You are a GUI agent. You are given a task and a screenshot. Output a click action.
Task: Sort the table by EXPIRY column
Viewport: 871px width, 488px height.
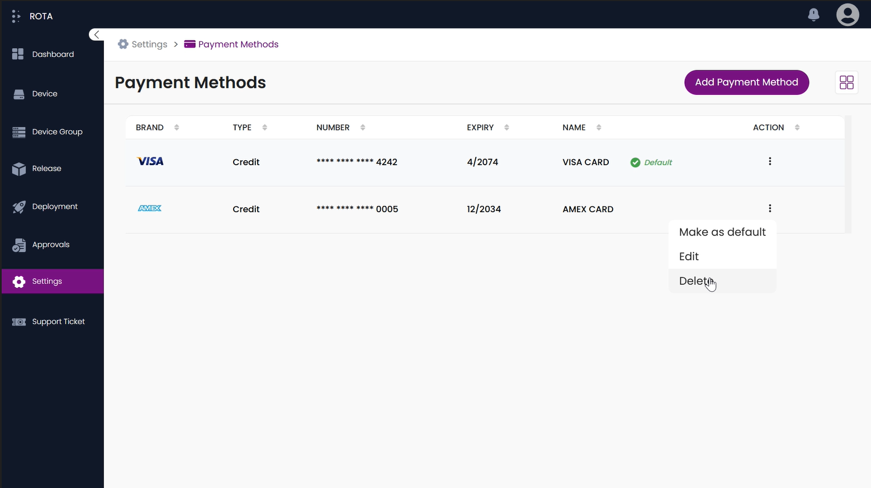(506, 127)
